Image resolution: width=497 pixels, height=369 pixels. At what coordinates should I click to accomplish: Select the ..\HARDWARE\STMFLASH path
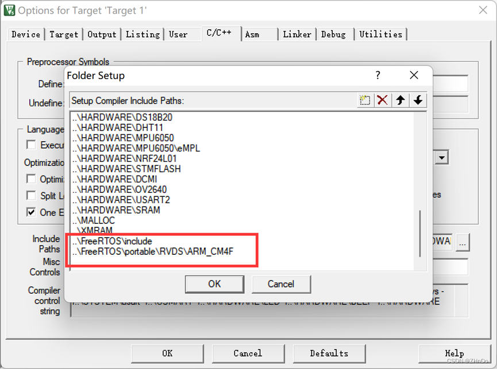click(126, 169)
